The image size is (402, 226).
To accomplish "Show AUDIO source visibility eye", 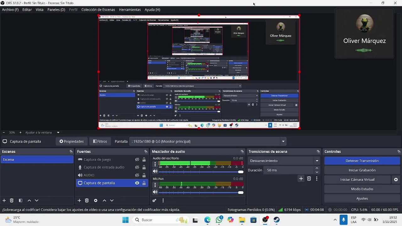I will coord(137,175).
